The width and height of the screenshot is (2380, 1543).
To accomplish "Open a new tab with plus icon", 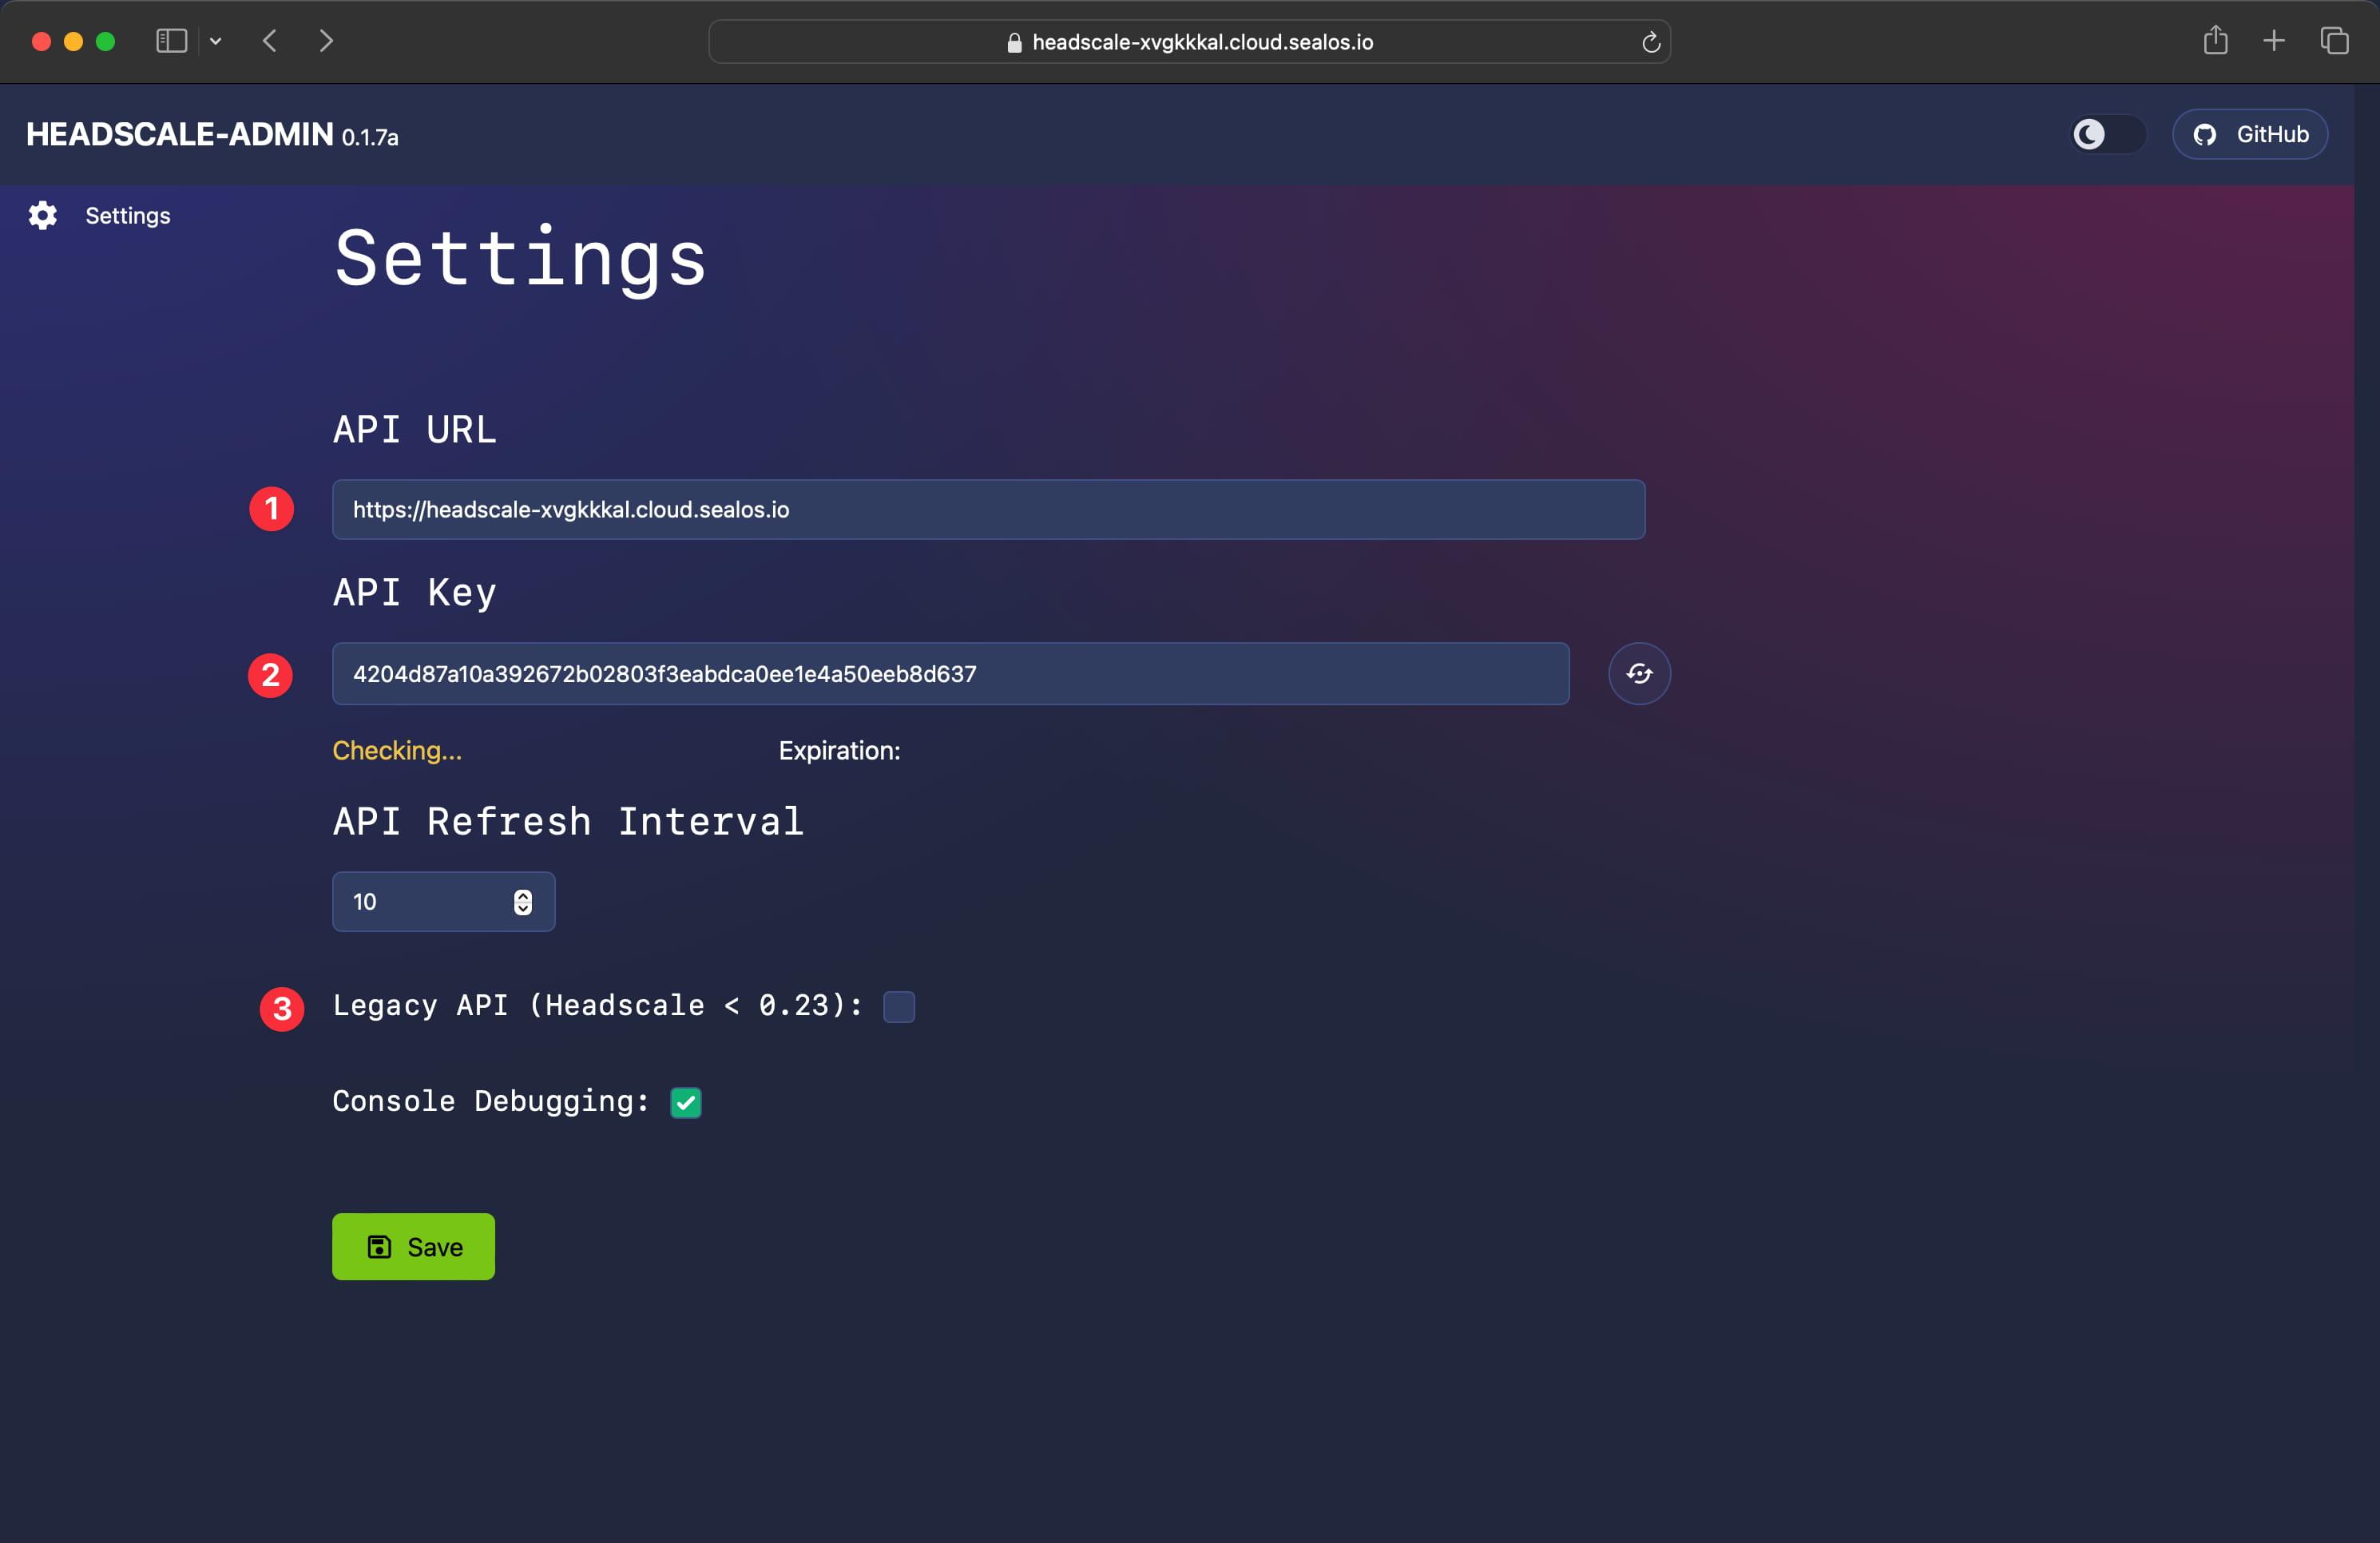I will tap(2273, 41).
